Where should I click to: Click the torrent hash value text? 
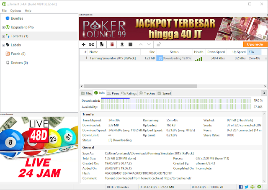(x=139, y=173)
